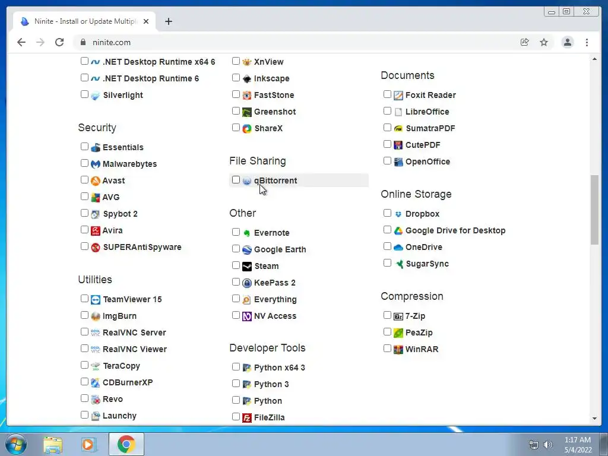The width and height of the screenshot is (608, 456).
Task: Click the Revo label
Action: [x=113, y=400]
